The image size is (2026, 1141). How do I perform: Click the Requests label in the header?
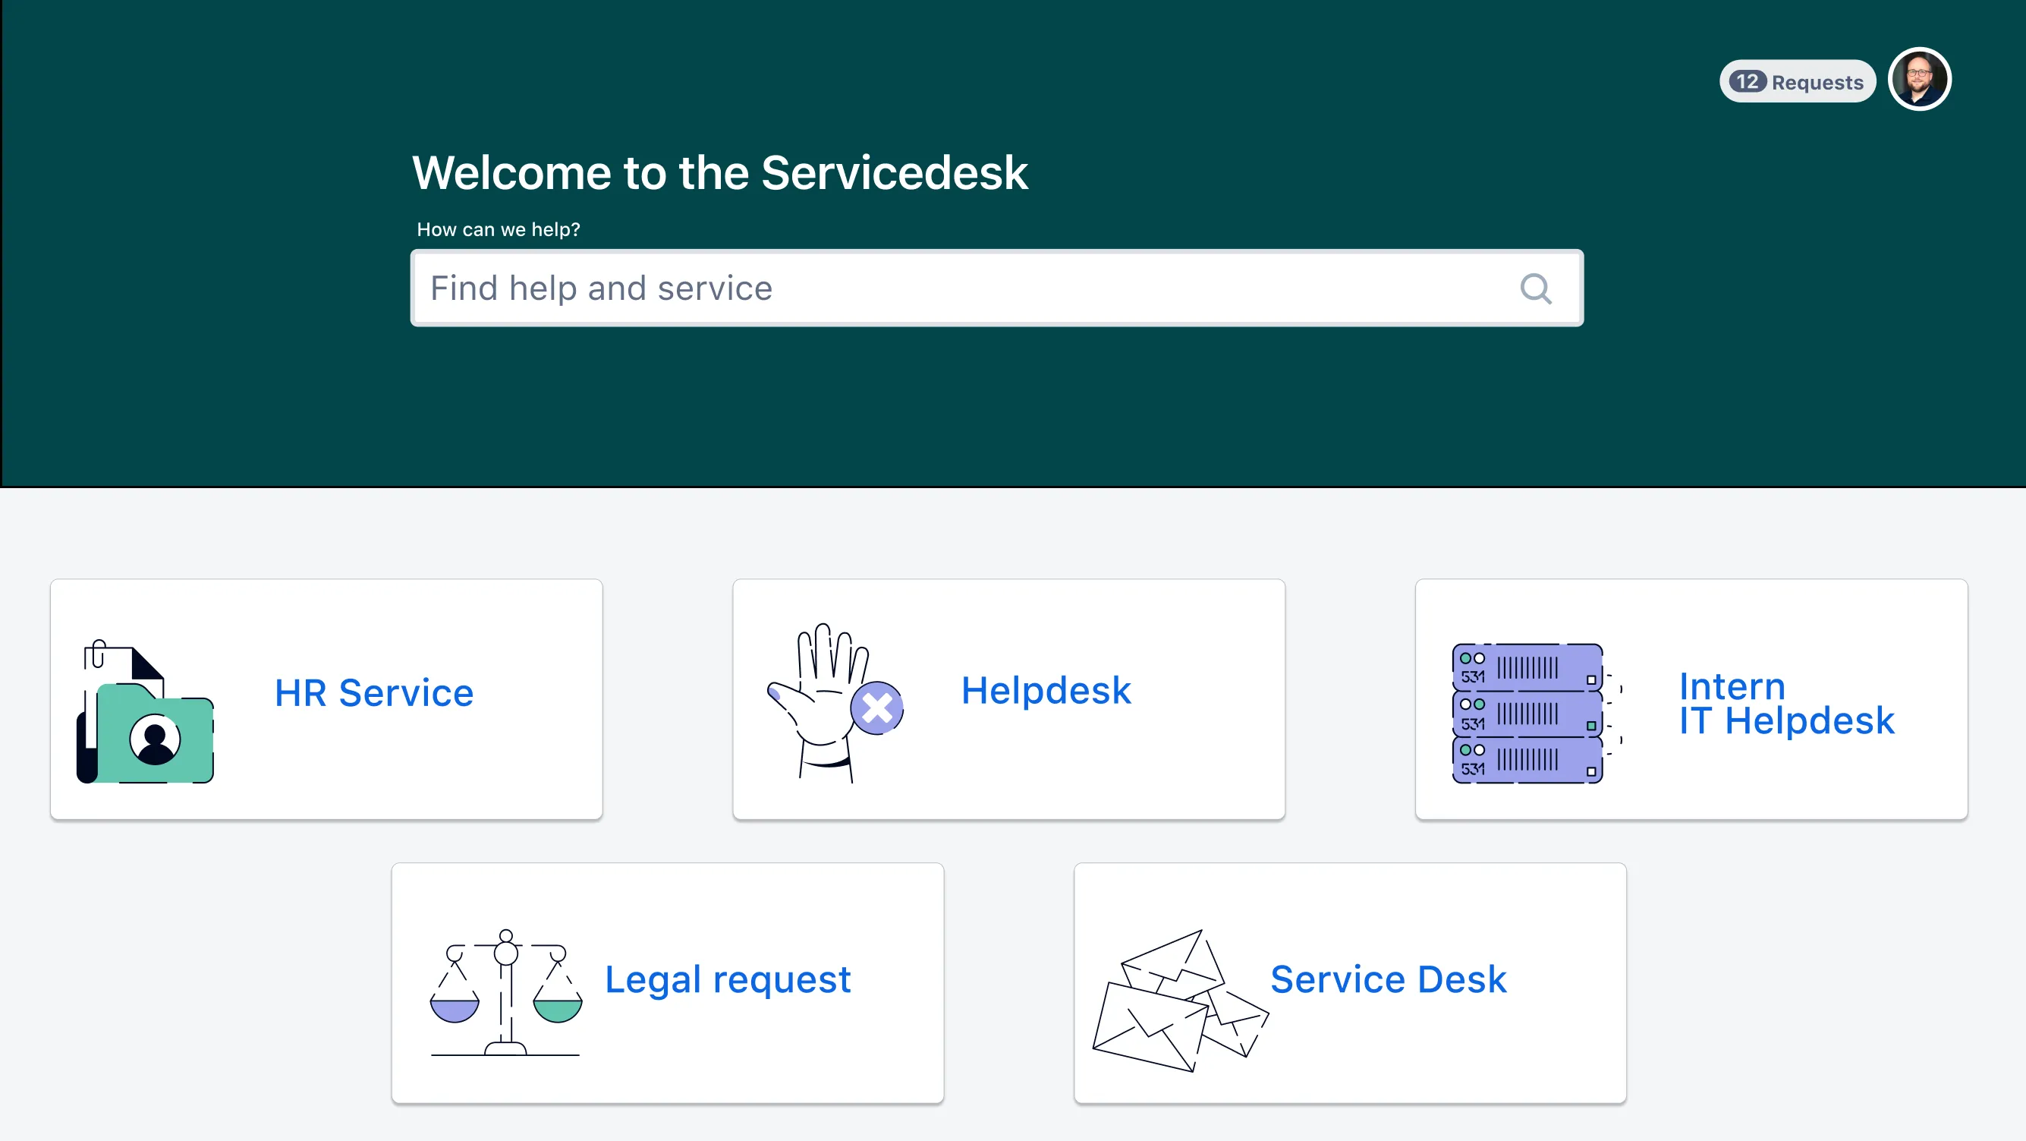(x=1817, y=81)
